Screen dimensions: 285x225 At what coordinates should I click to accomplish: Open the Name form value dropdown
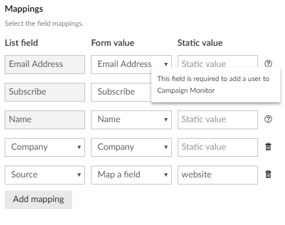point(131,120)
